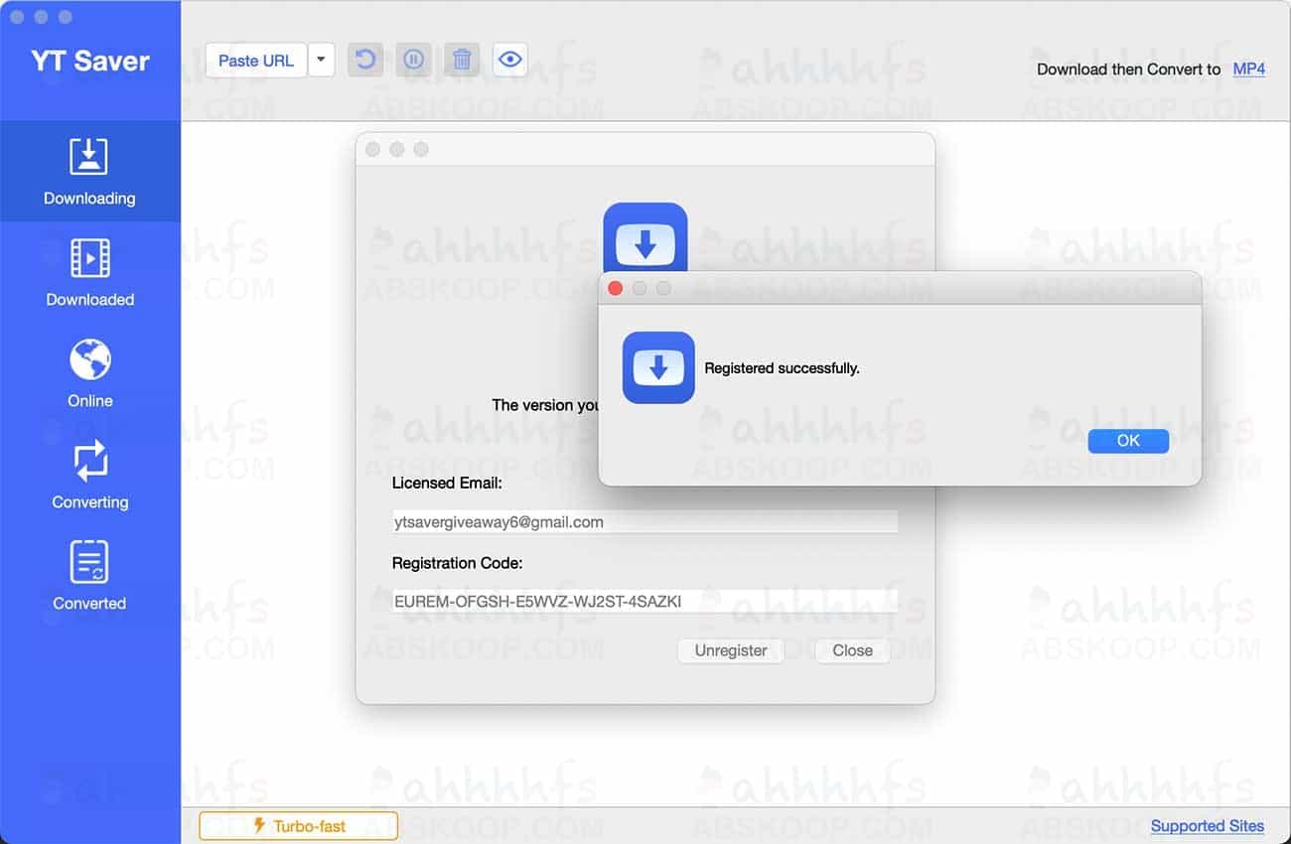
Task: Open the Supported Sites link
Action: click(1208, 826)
